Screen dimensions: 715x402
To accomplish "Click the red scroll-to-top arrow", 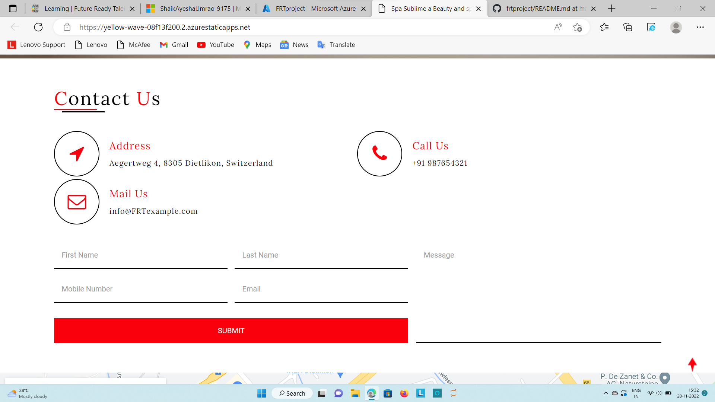I will pos(692,364).
